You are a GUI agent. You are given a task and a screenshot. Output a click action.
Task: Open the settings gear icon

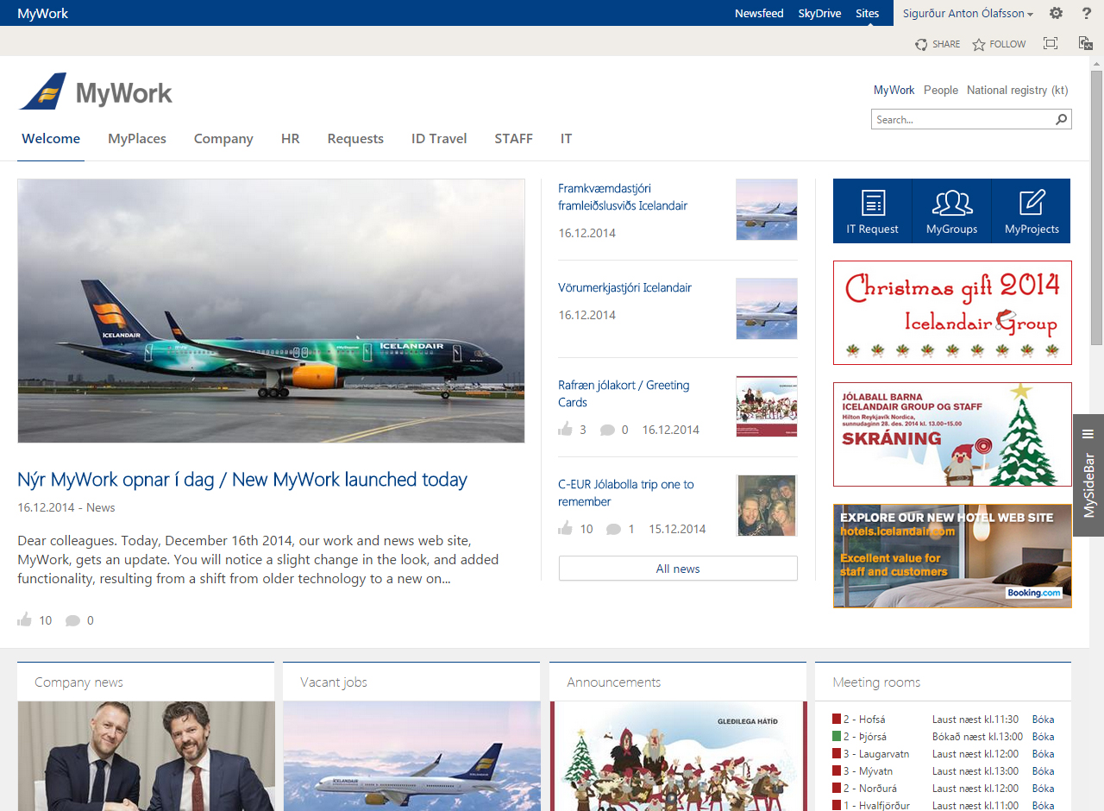[x=1056, y=13]
